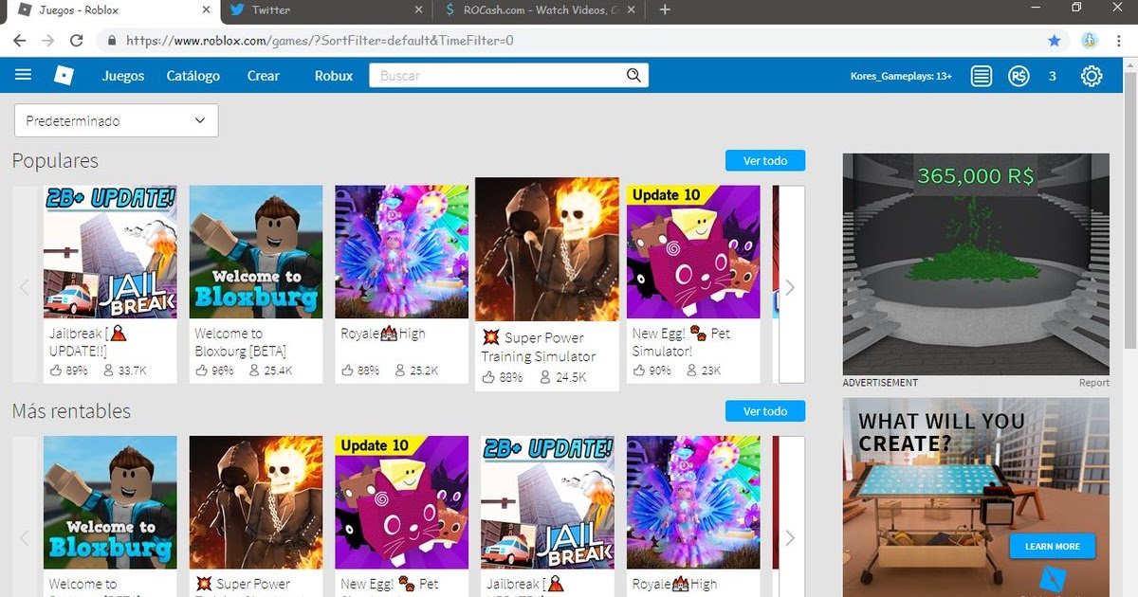Click Bloxburg 96% rating in Populares
This screenshot has height=597, width=1138.
click(x=214, y=371)
